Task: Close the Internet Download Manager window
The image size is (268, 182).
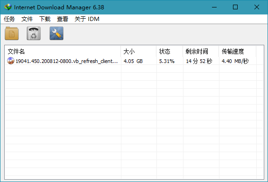Action: [257, 7]
